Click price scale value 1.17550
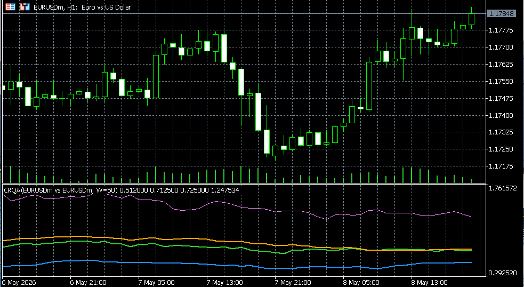 tap(501, 81)
